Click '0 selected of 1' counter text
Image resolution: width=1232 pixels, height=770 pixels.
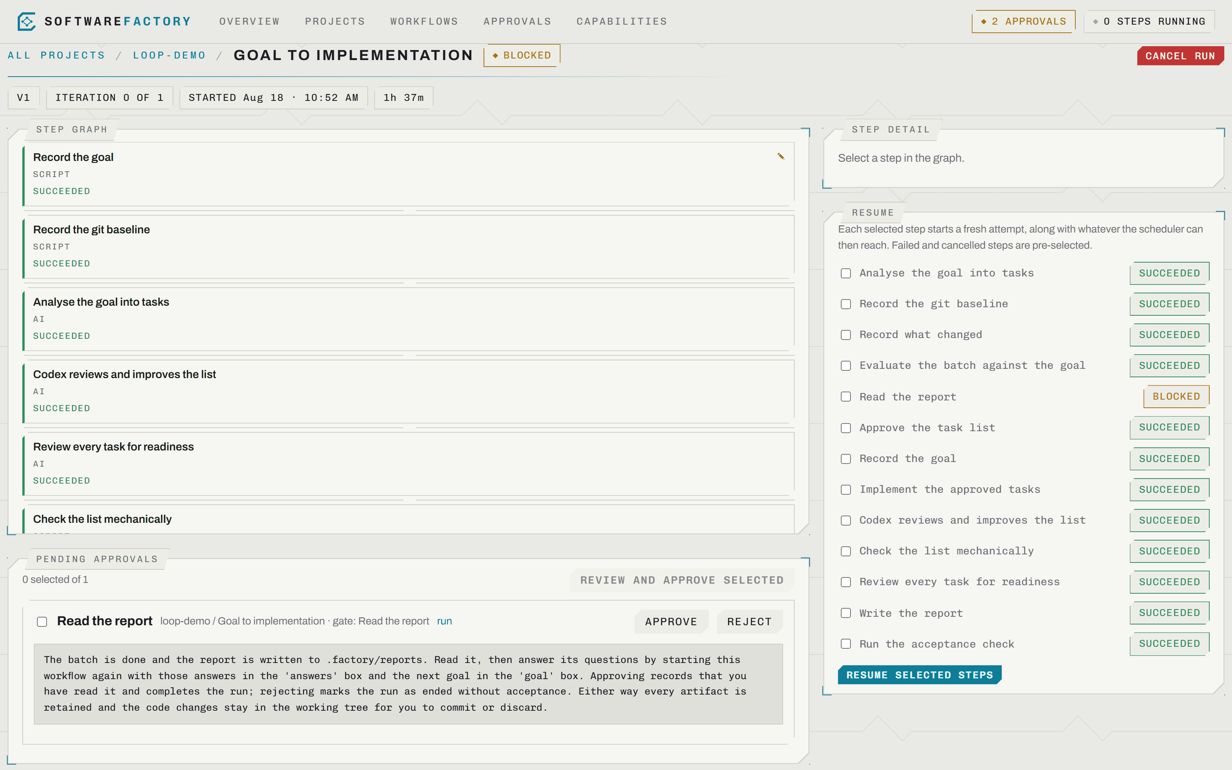(x=55, y=579)
